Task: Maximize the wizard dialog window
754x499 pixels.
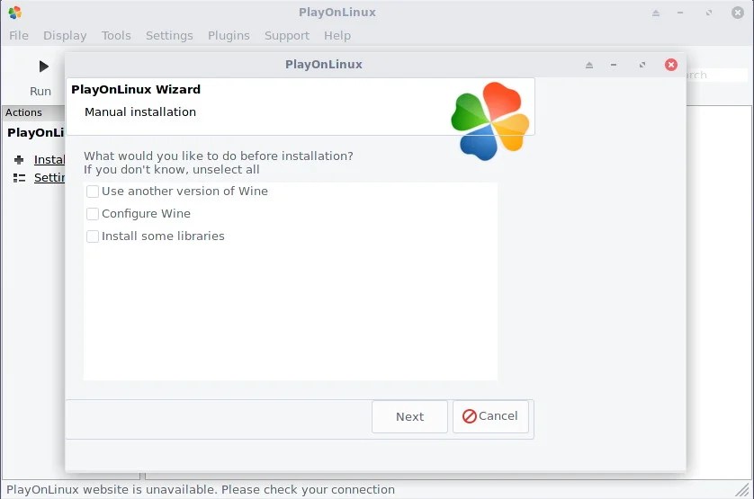Action: pos(642,65)
